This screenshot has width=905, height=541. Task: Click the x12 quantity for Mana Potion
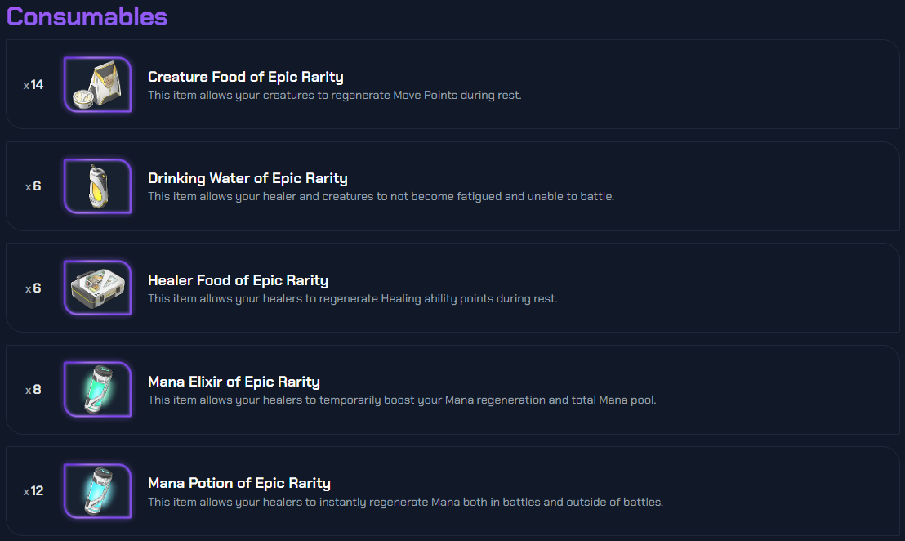pyautogui.click(x=33, y=491)
